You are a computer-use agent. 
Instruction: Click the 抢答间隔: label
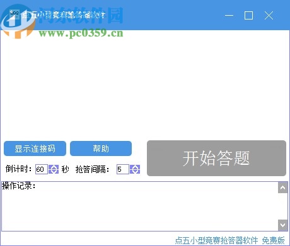(93, 169)
